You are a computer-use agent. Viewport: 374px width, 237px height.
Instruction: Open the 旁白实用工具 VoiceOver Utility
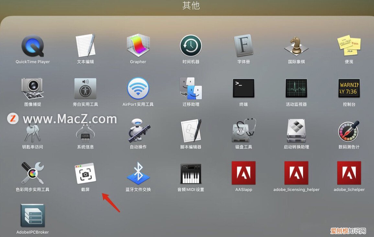85,88
